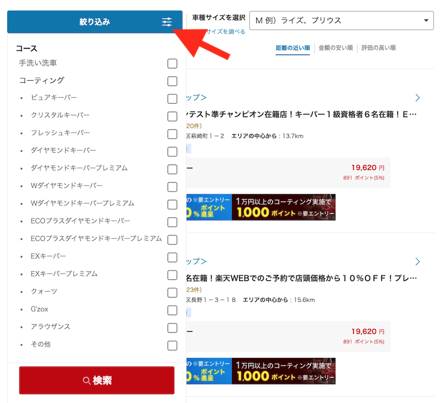Check the G'zox course checkbox
The width and height of the screenshot is (442, 403).
click(172, 310)
